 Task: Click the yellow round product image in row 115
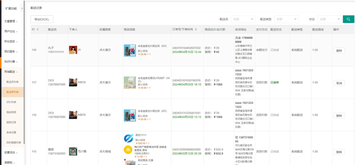coord(128,150)
